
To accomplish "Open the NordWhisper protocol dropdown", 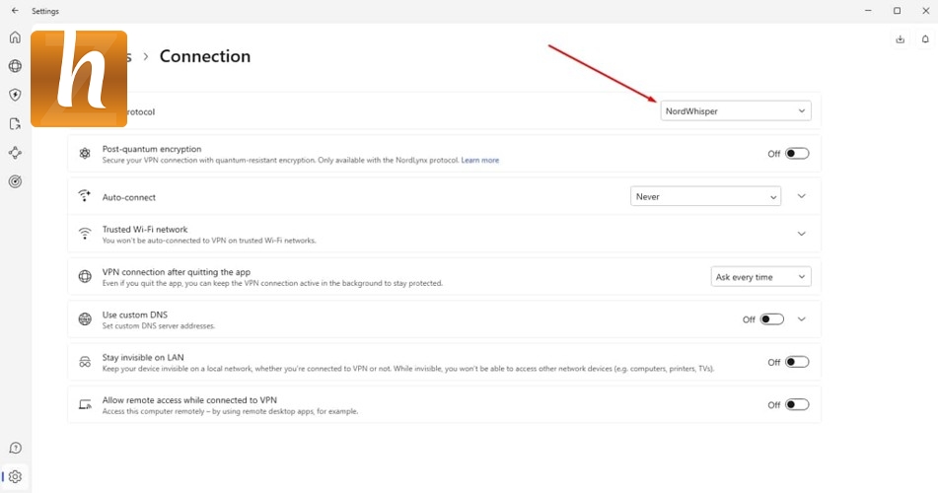I will coord(736,111).
